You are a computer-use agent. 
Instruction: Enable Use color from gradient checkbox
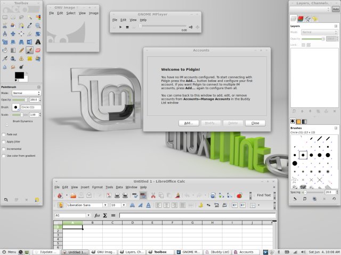pyautogui.click(x=4, y=156)
